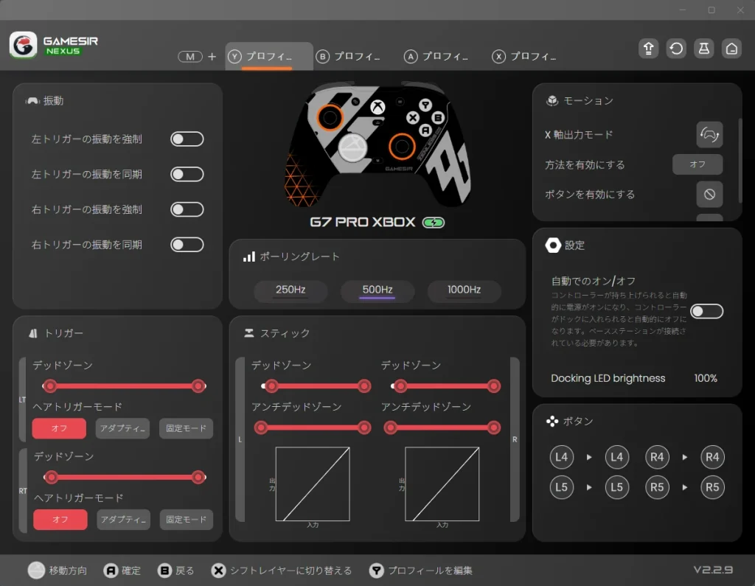Select the 1000Hz polling rate

pos(464,290)
